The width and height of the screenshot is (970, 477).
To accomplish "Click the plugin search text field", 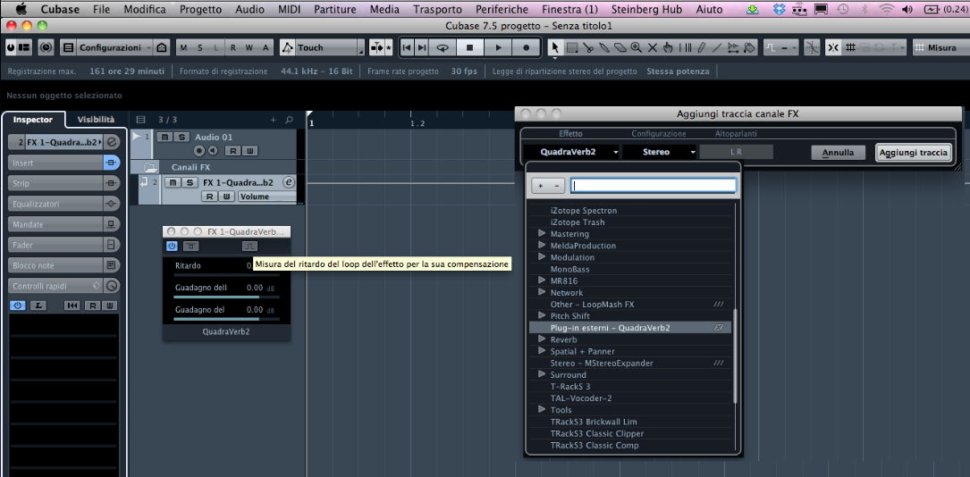I will tap(653, 186).
